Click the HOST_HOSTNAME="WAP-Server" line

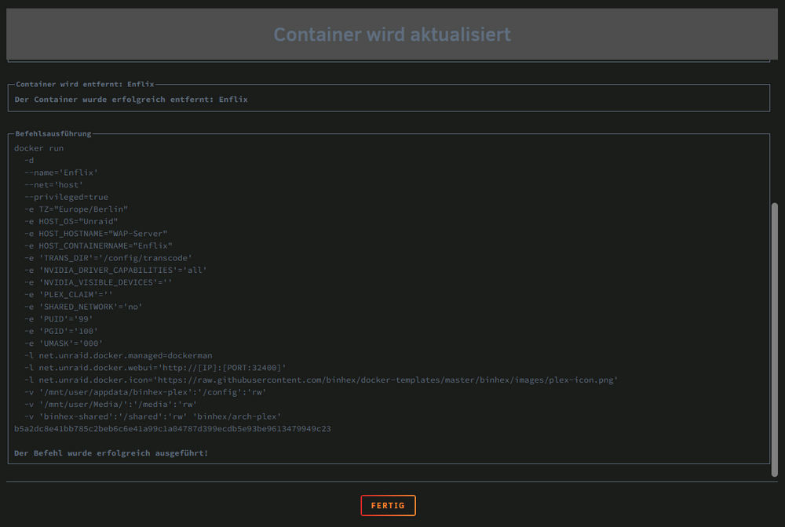(x=96, y=234)
